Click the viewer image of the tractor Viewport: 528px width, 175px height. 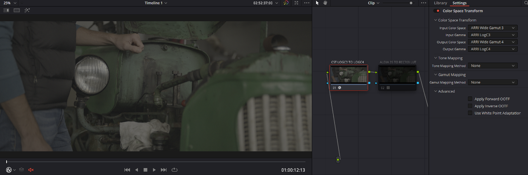click(155, 86)
